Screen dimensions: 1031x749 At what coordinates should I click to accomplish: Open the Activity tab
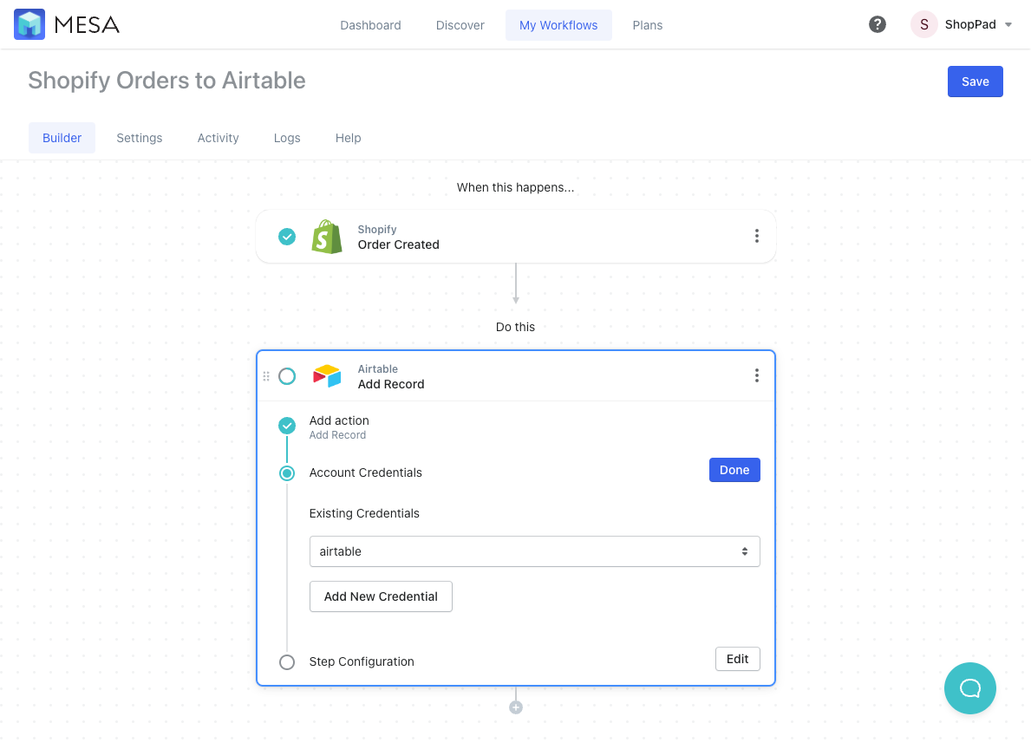tap(219, 138)
